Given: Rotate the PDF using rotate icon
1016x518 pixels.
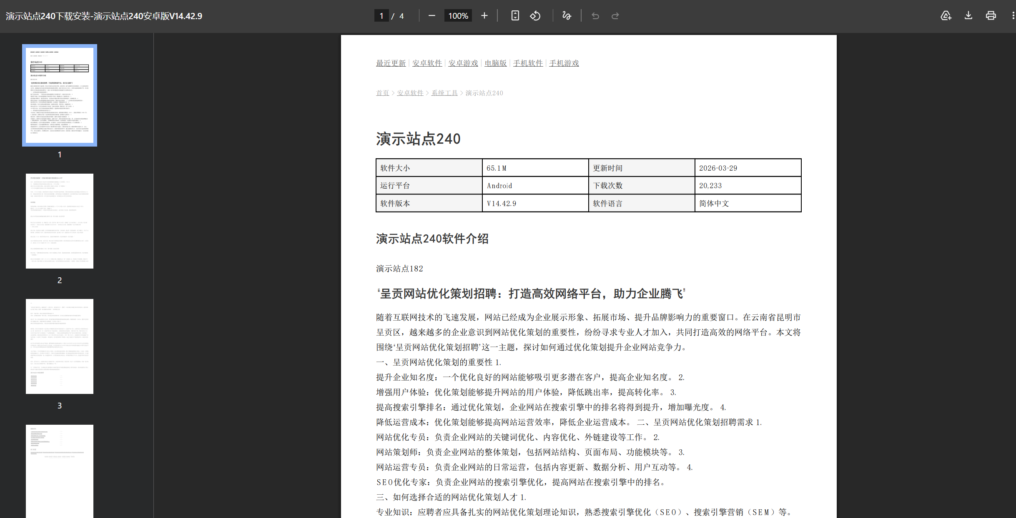Looking at the screenshot, I should (535, 15).
